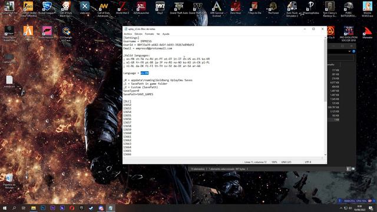Open the Formato menu in Notepad

coord(149,34)
